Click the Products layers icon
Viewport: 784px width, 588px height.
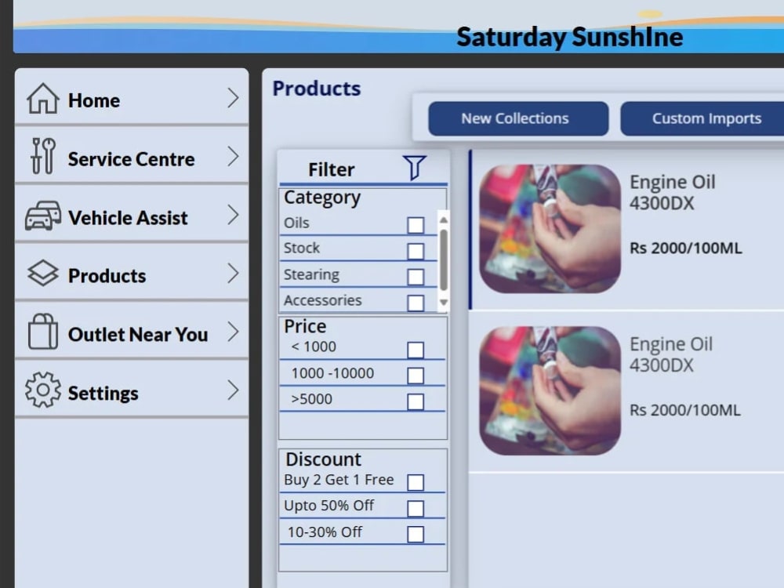43,273
